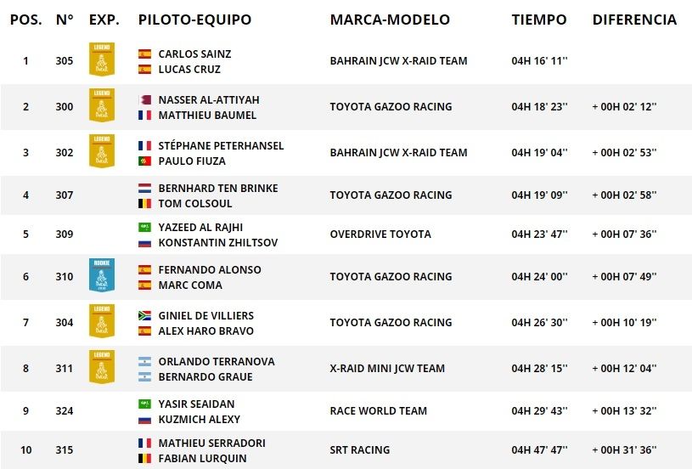Click the Legend badge for Stéphane Peterhansel
The width and height of the screenshot is (692, 469).
(x=102, y=152)
